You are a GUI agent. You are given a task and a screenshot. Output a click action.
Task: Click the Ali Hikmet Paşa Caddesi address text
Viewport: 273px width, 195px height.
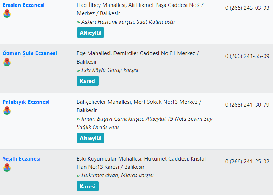(x=140, y=5)
